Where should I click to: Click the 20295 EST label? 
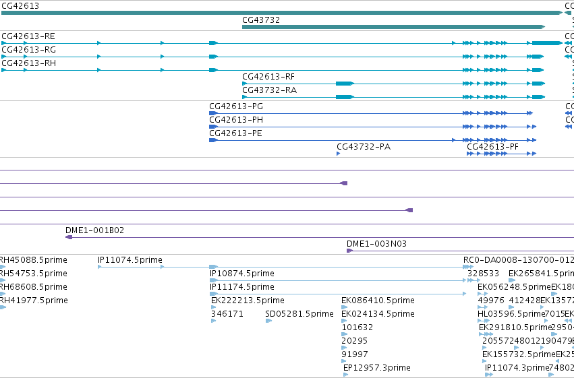[354, 341]
